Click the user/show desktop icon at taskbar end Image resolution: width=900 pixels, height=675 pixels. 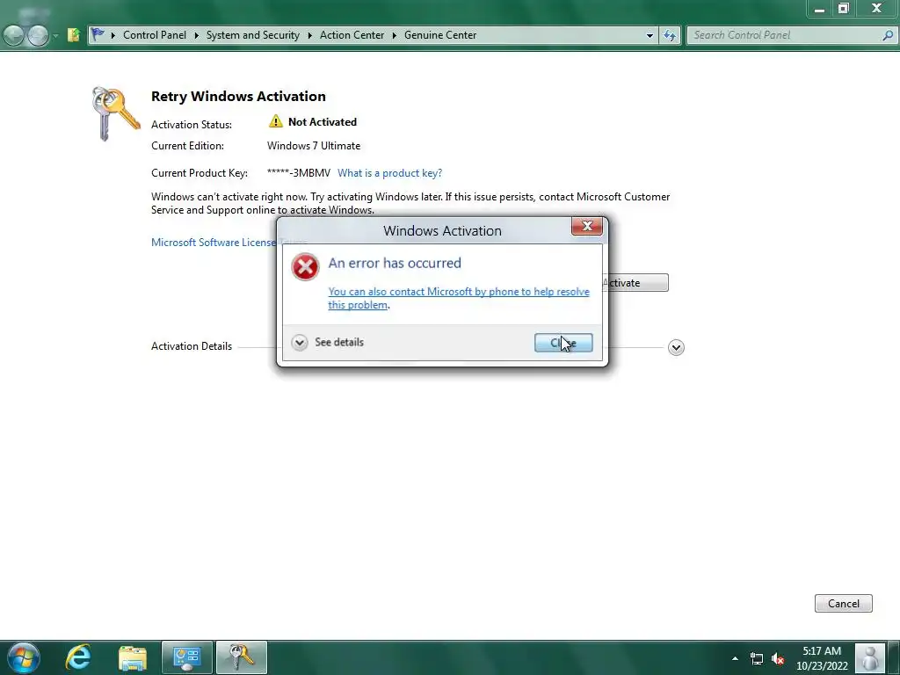coord(869,657)
